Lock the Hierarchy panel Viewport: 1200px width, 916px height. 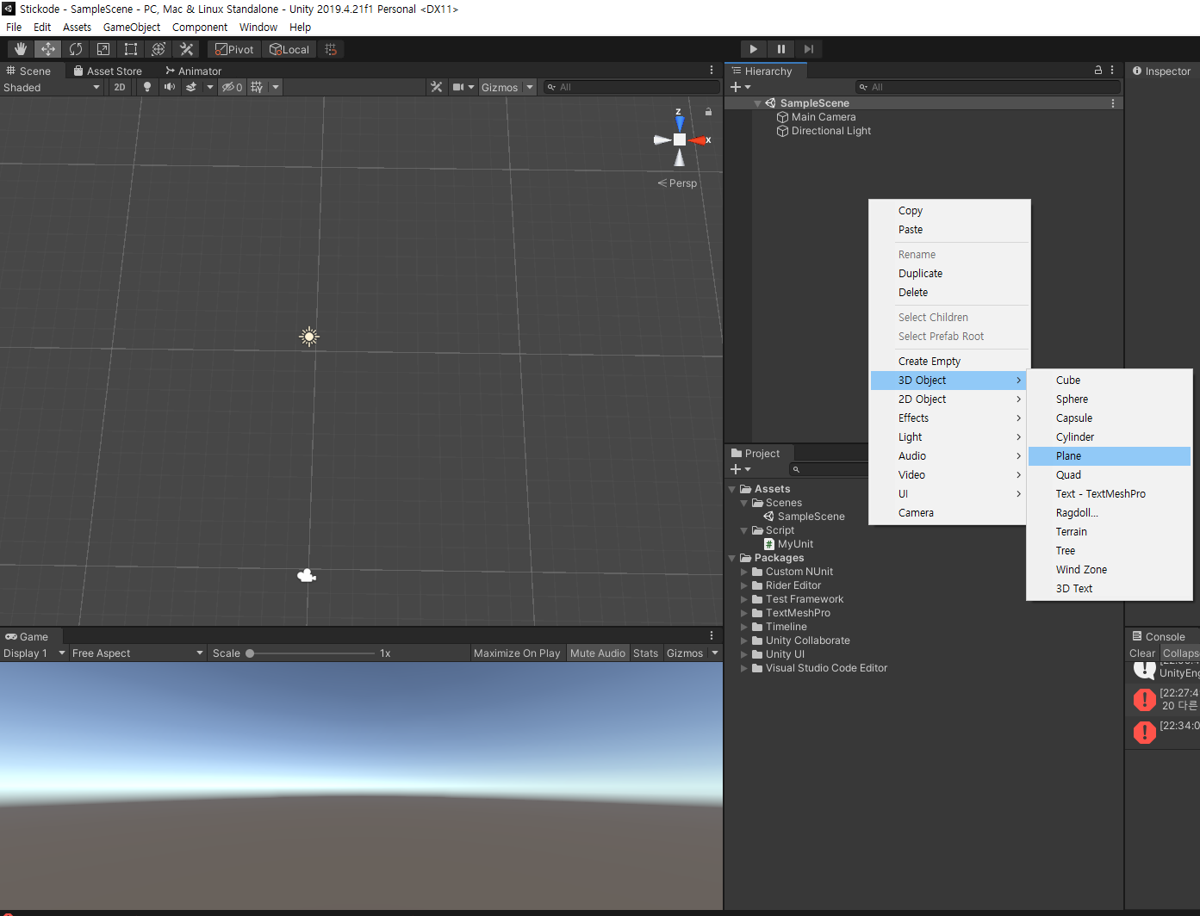1098,70
